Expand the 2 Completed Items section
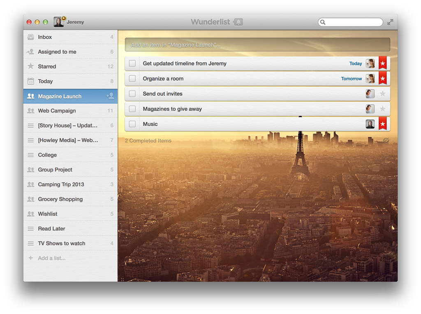421x314 pixels. pos(148,141)
